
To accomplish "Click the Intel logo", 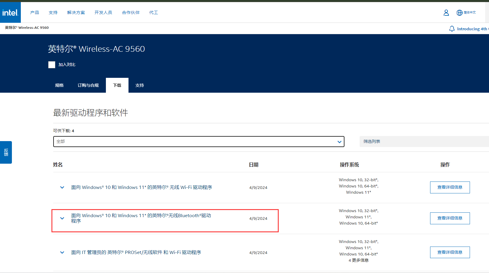I will [x=10, y=12].
